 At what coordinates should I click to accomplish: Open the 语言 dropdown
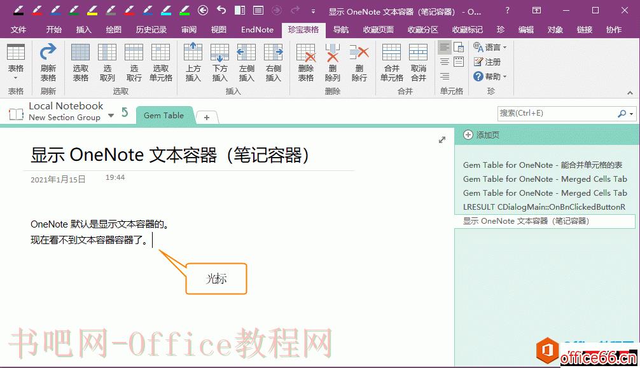[490, 47]
